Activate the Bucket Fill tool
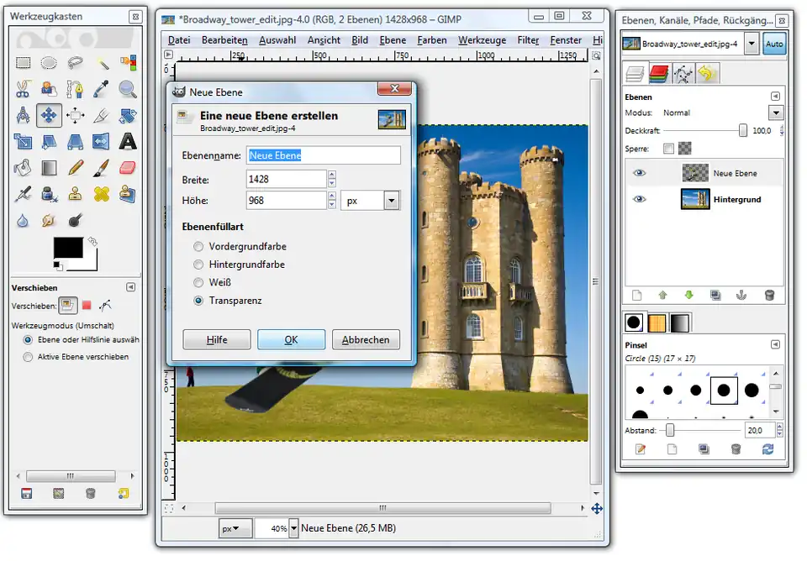This screenshot has height=561, width=807. (x=24, y=168)
